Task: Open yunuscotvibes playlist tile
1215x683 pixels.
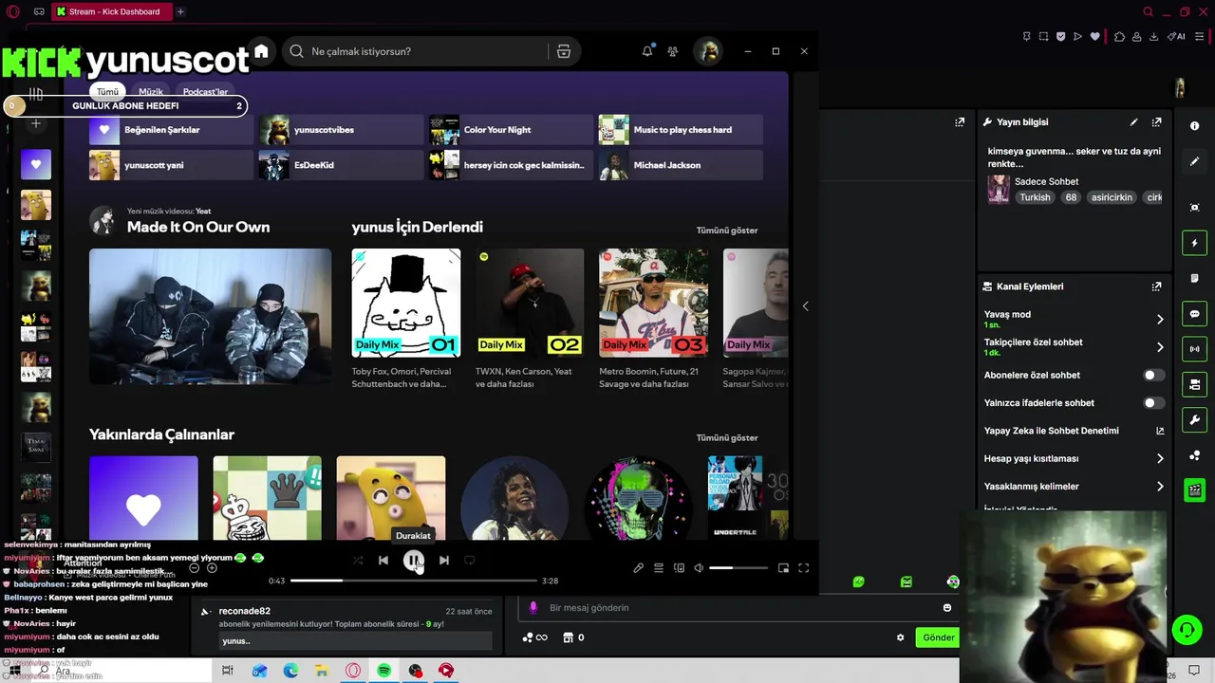Action: tap(341, 130)
